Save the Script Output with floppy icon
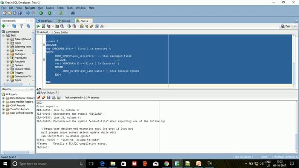The width and height of the screenshot is (299, 168). tap(49, 98)
